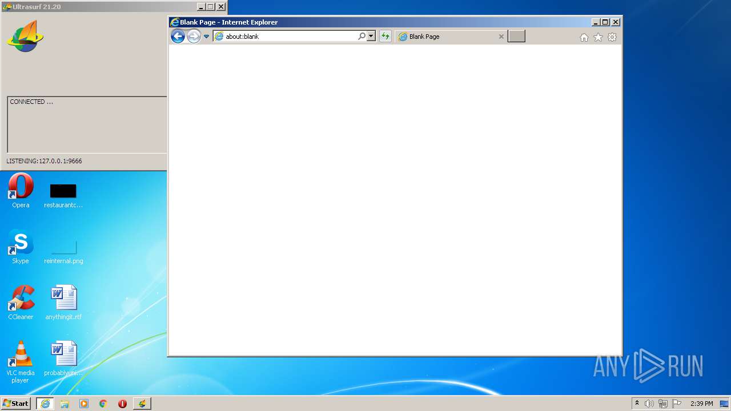Click the taskbar clock 2:39 PM
This screenshot has height=411, width=731.
coord(701,404)
